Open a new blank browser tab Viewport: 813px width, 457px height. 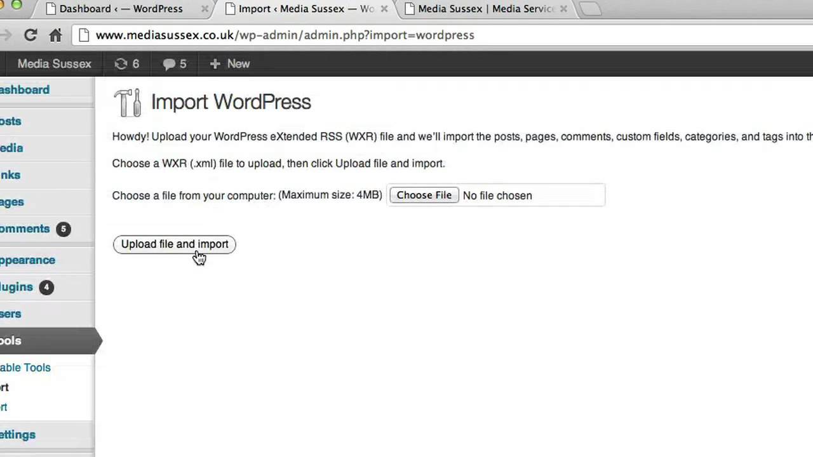coord(591,9)
